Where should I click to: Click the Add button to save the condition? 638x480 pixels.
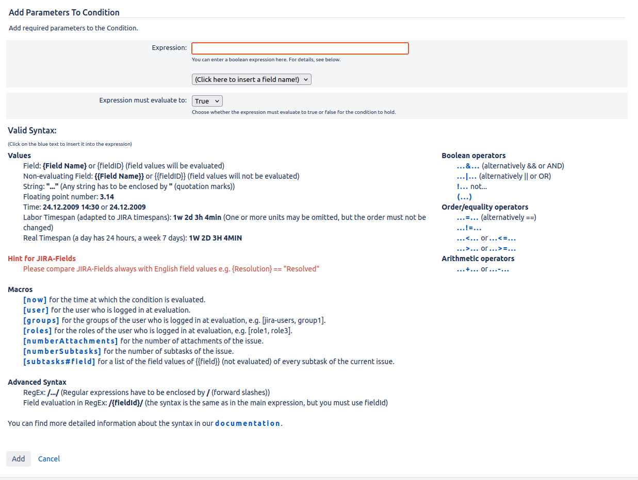18,458
